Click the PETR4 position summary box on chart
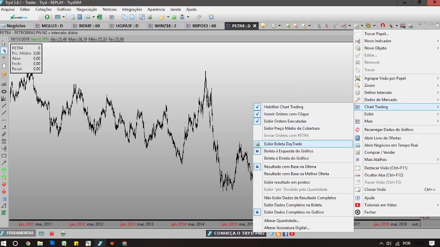The width and height of the screenshot is (440, 247). 26,58
